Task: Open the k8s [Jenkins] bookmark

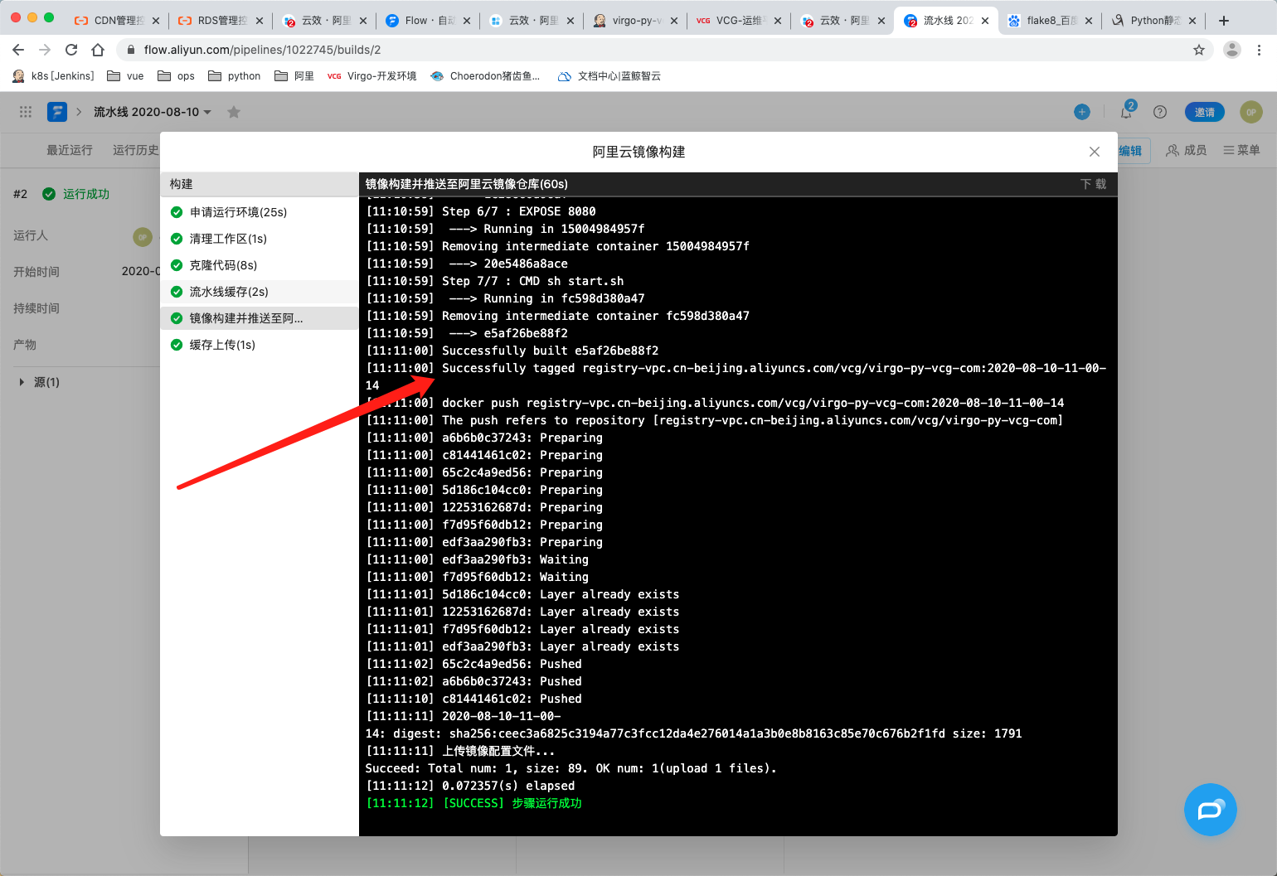Action: coord(53,76)
